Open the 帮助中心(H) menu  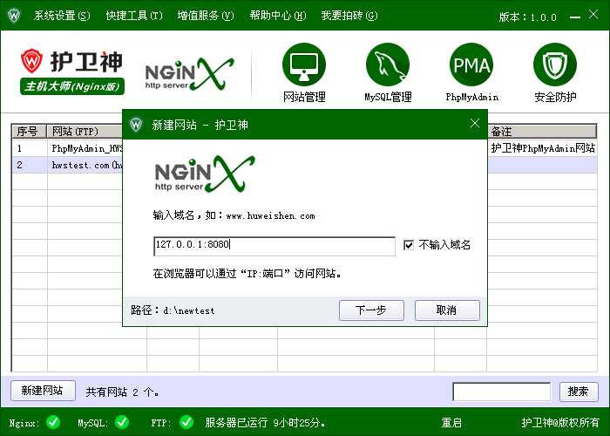point(278,16)
